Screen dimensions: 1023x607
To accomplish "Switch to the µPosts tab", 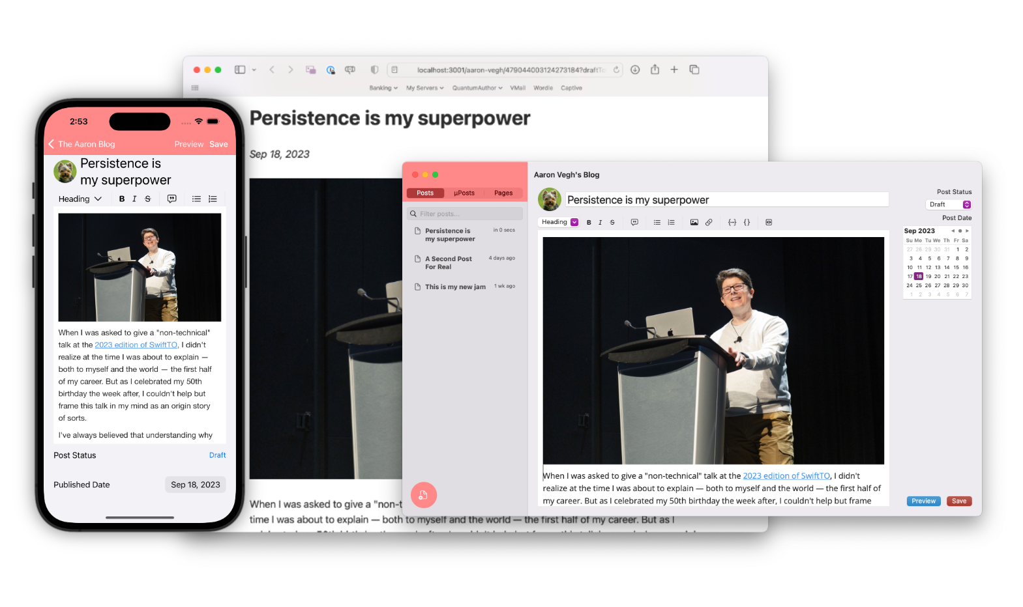I will point(464,193).
